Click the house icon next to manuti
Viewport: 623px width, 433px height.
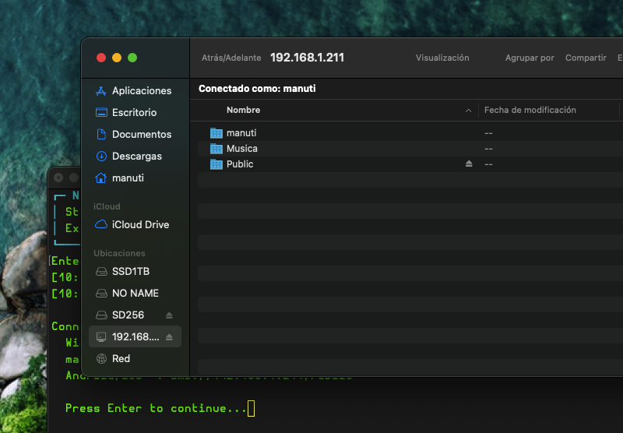point(101,178)
